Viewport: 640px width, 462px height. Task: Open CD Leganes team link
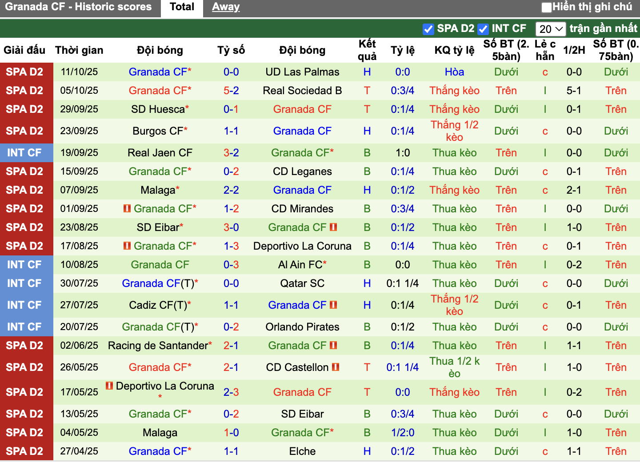[302, 171]
